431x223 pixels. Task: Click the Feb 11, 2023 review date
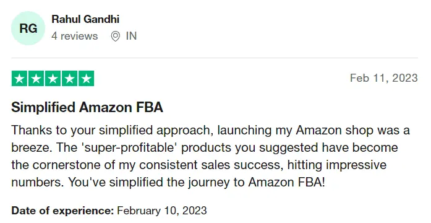[384, 78]
